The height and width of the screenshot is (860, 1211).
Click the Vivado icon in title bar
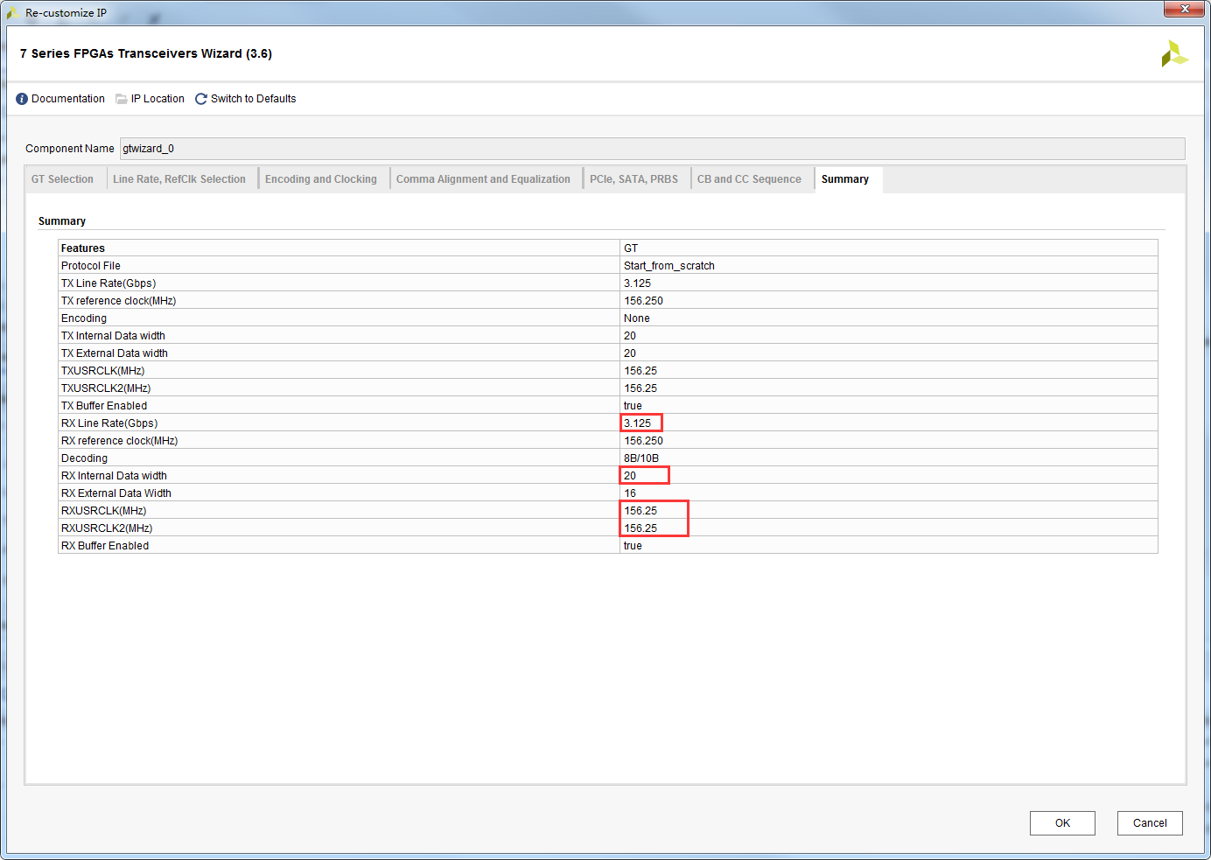click(x=13, y=13)
